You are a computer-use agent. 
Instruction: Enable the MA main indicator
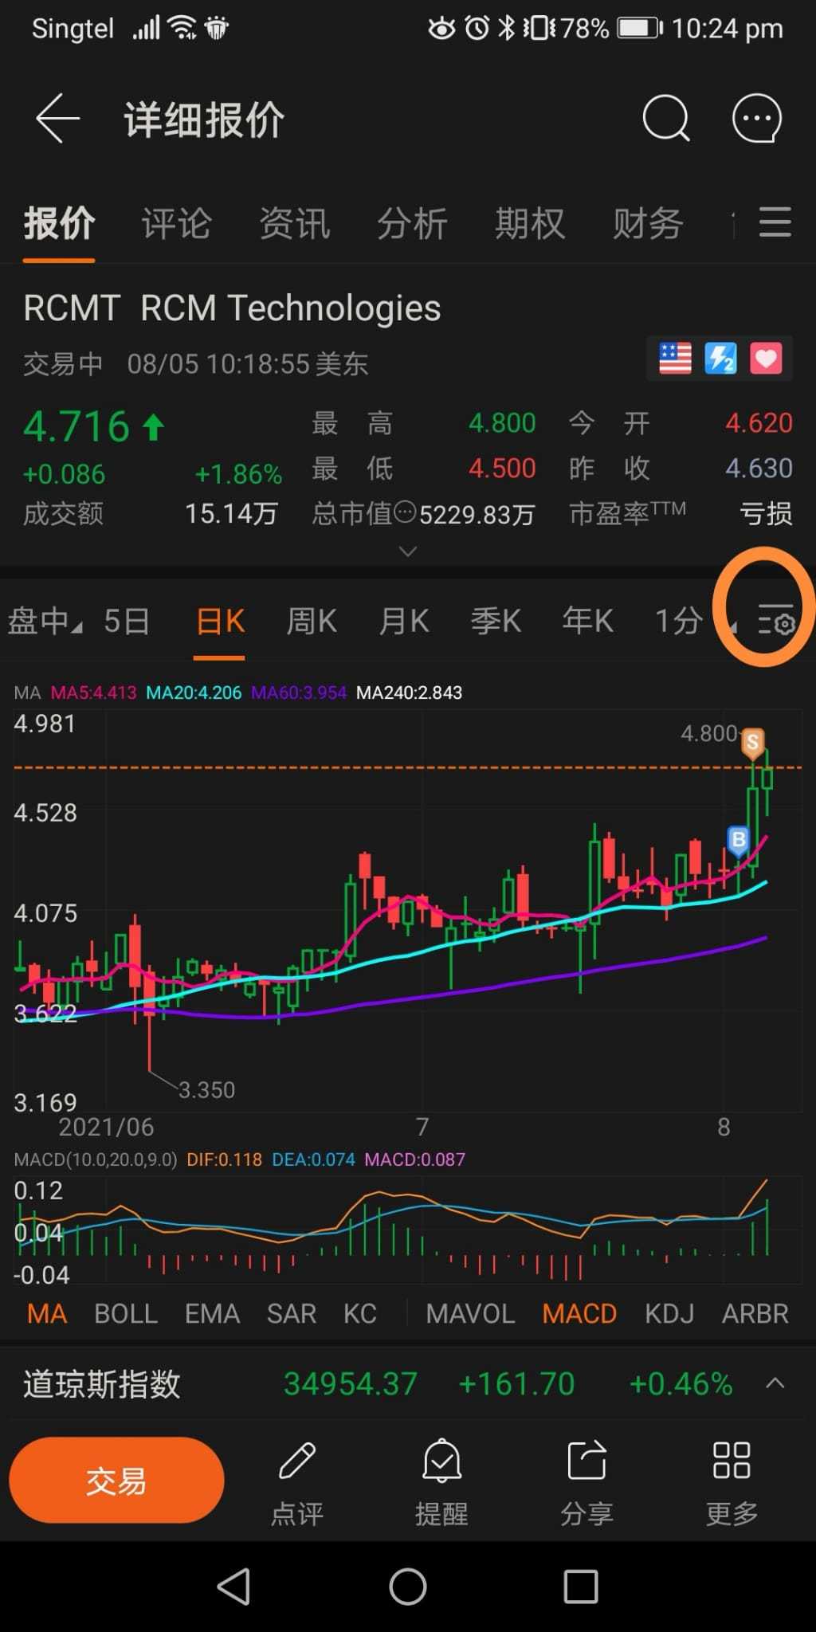coord(47,1314)
